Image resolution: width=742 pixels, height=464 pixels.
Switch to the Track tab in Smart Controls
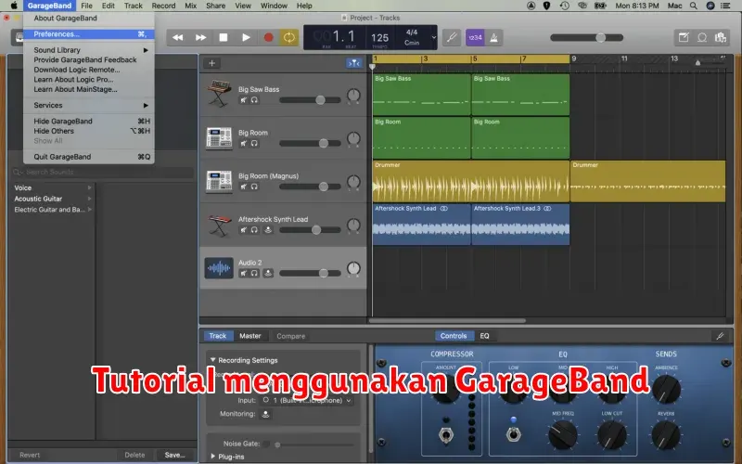(218, 336)
